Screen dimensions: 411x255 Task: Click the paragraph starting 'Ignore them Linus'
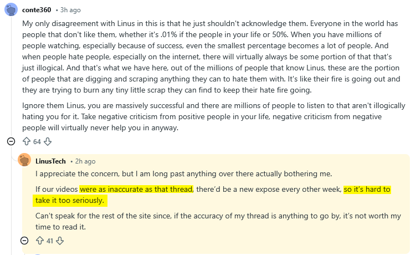click(x=214, y=117)
